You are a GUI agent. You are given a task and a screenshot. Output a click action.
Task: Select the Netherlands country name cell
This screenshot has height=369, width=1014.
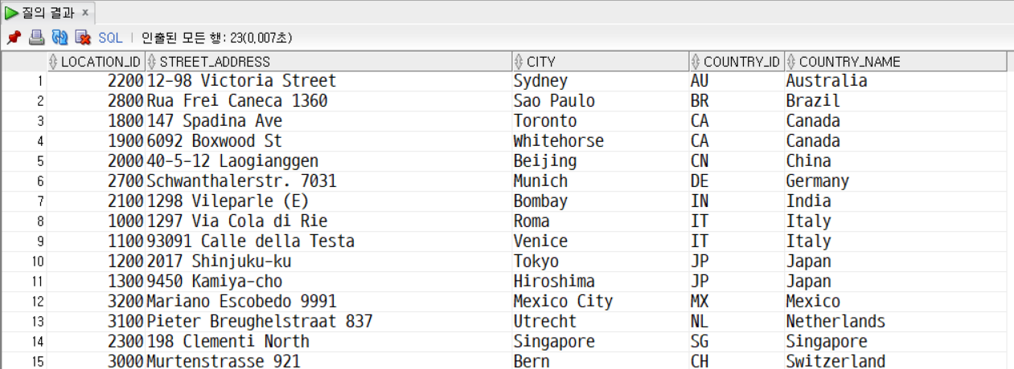(x=896, y=322)
